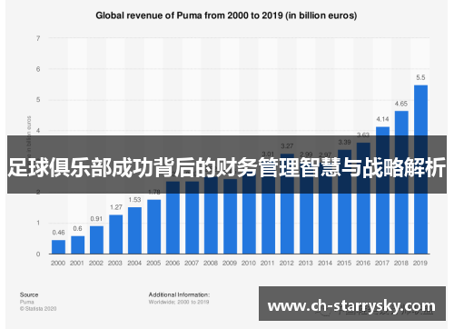Select the 2019 year label

point(420,263)
